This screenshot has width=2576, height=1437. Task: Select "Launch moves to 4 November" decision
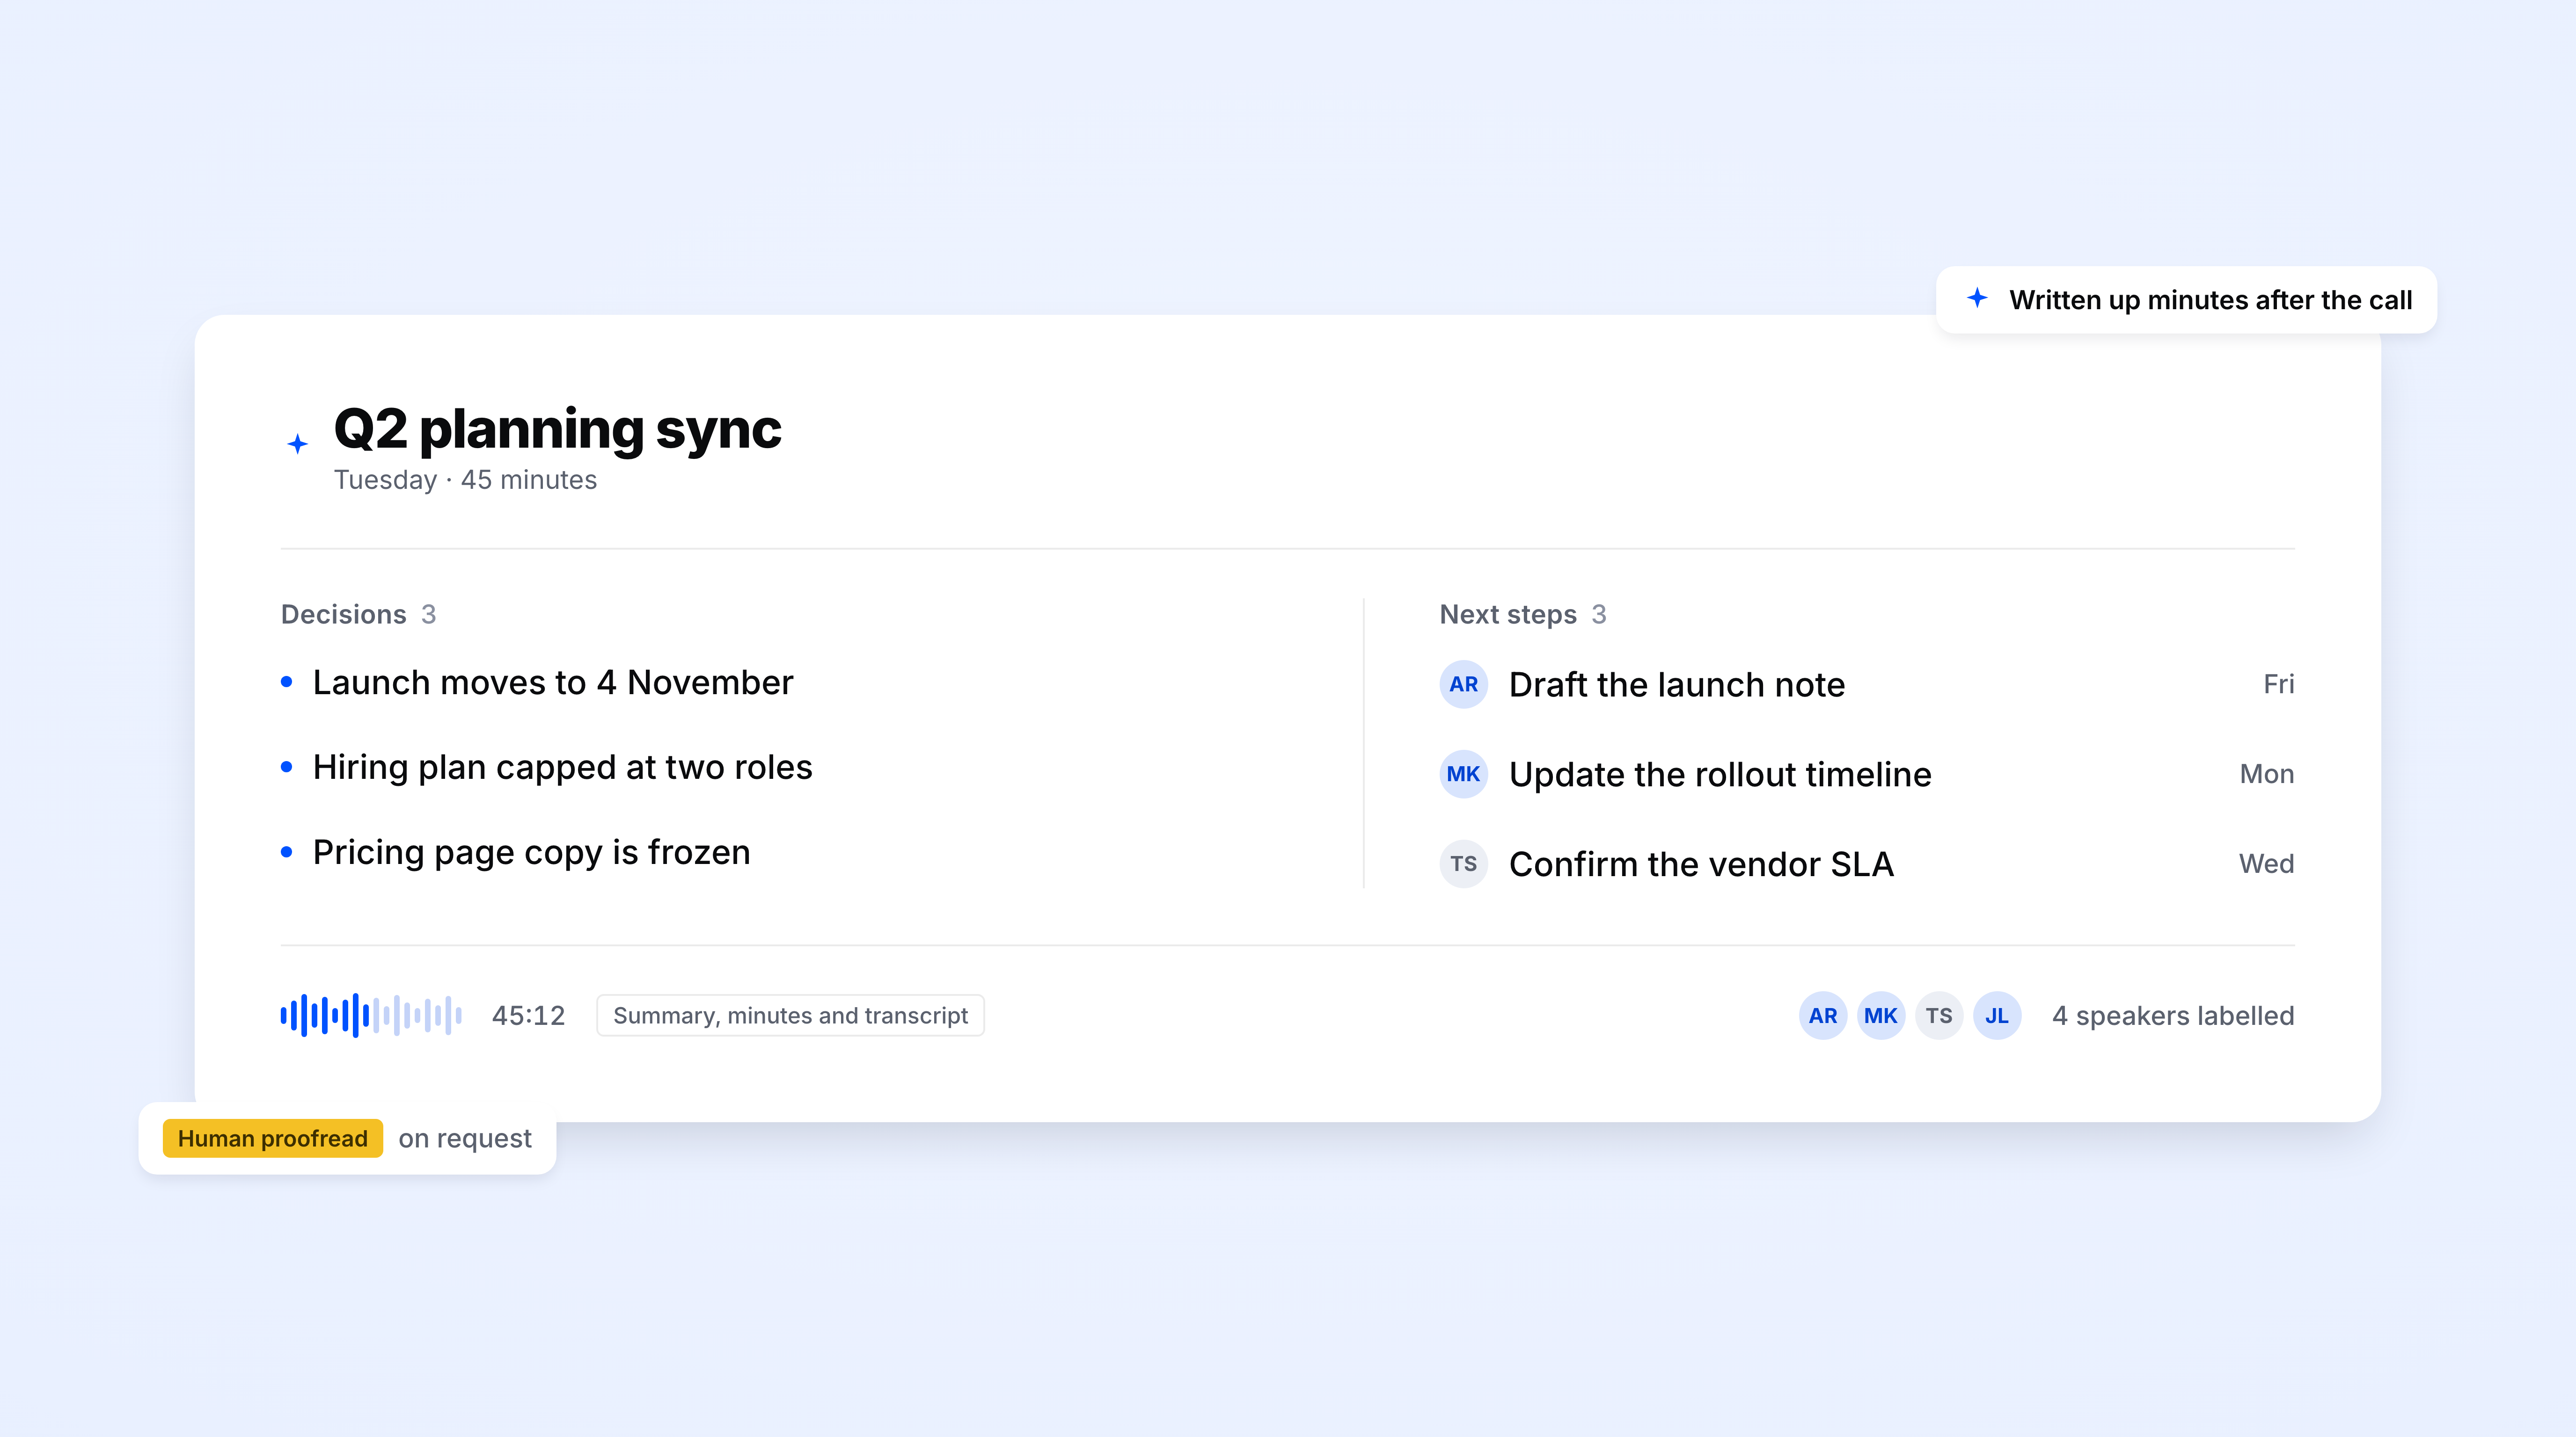pyautogui.click(x=553, y=682)
